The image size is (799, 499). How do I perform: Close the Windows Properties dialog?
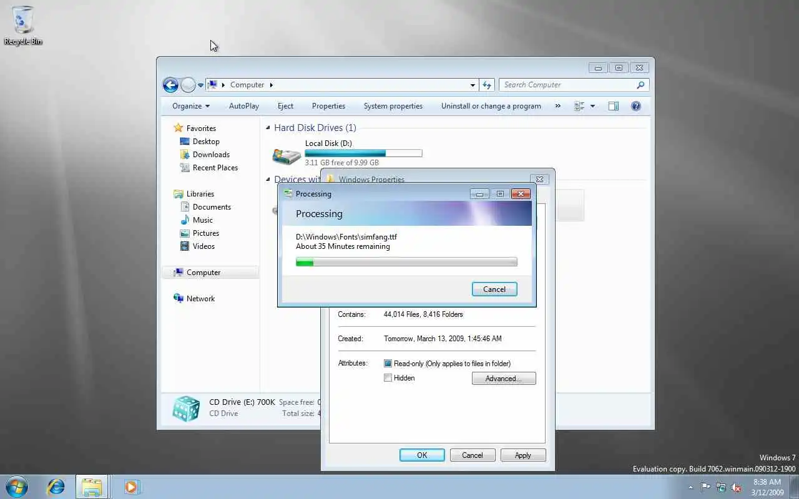tap(539, 180)
